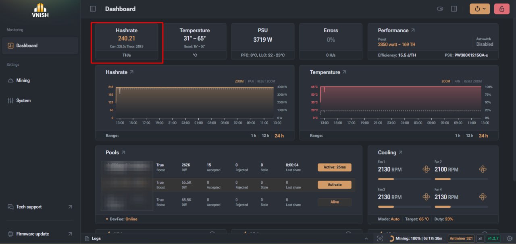The image size is (516, 244).
Task: Select ZOOM mode on Temperature chart
Action: [x=446, y=82]
